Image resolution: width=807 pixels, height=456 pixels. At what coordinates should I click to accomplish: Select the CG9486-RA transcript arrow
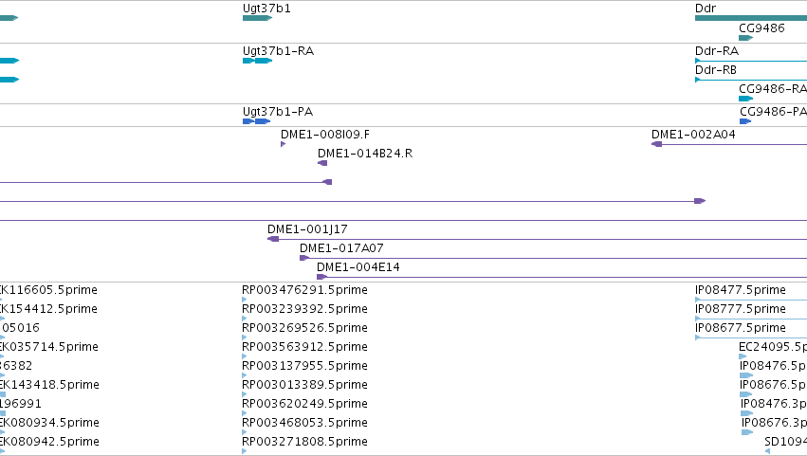tap(745, 99)
